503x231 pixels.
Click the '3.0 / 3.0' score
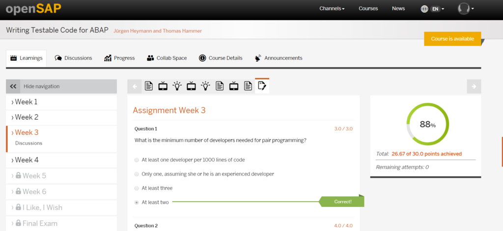click(343, 129)
